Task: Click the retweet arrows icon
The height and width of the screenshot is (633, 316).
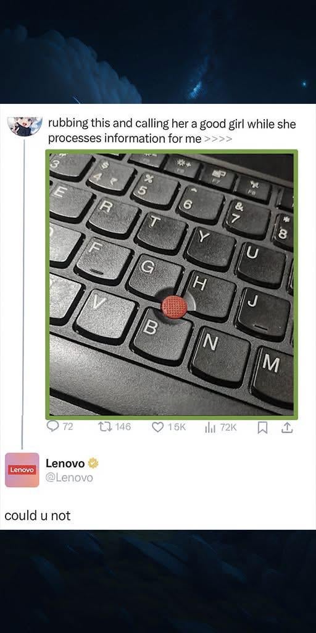Action: [x=105, y=427]
